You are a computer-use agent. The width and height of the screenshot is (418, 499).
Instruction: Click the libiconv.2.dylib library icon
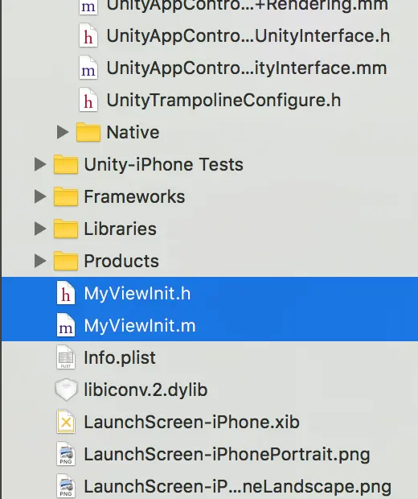pyautogui.click(x=66, y=390)
